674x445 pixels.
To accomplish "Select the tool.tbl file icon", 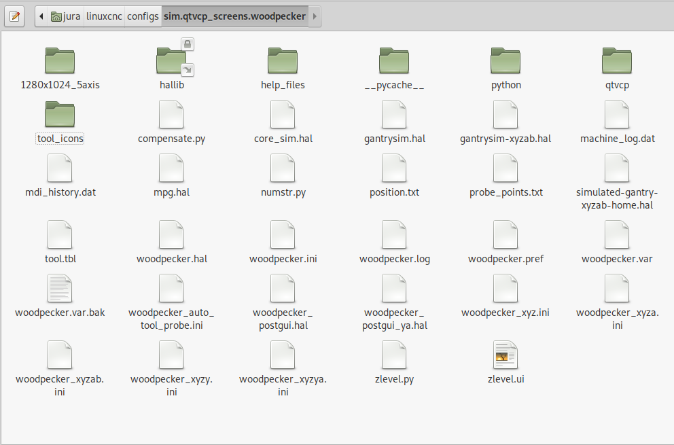I will coord(60,235).
